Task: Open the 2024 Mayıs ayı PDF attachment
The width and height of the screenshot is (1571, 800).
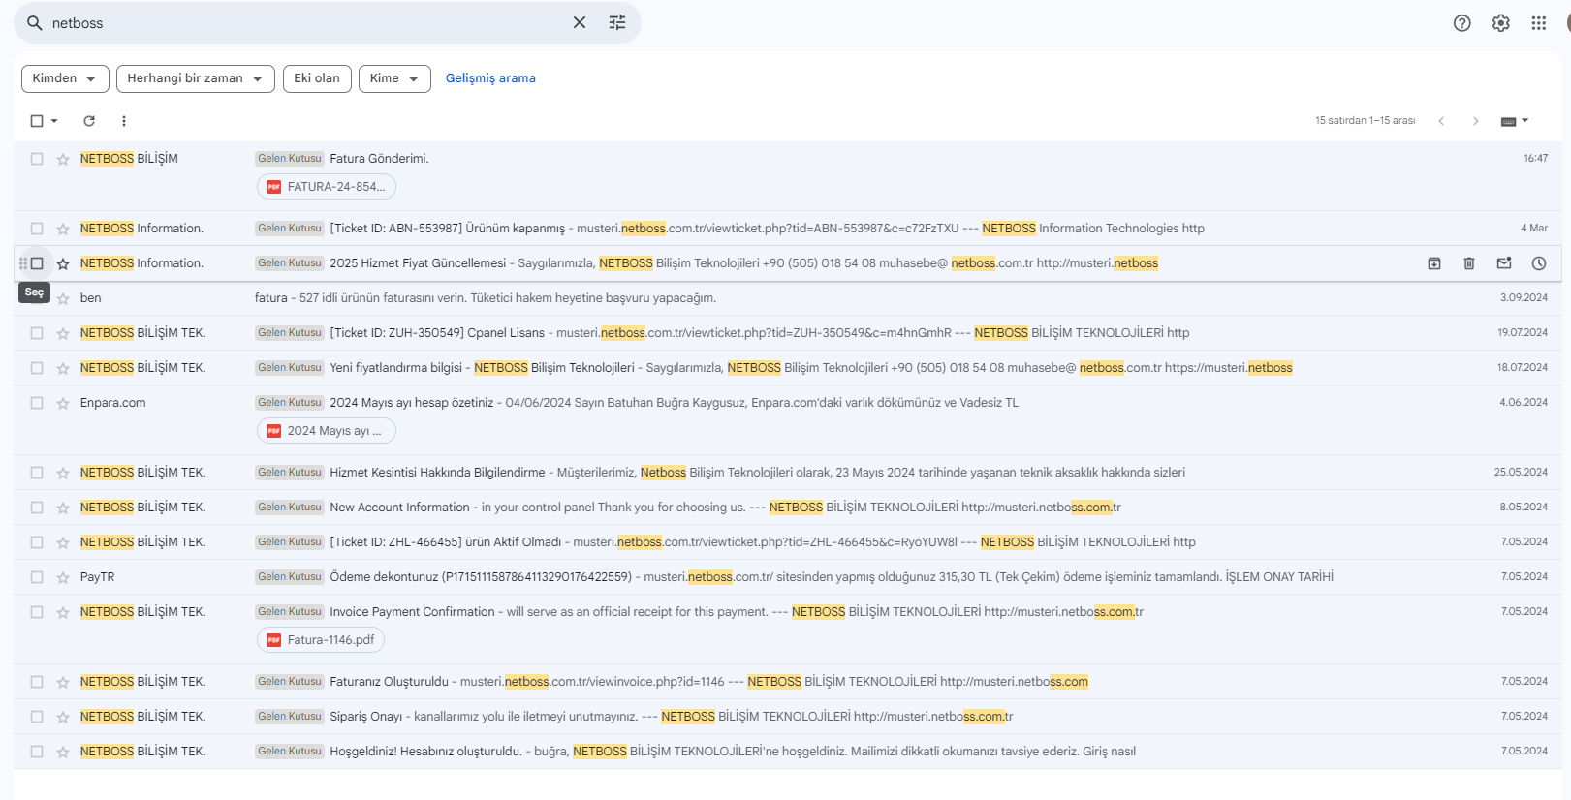Action: click(x=327, y=431)
